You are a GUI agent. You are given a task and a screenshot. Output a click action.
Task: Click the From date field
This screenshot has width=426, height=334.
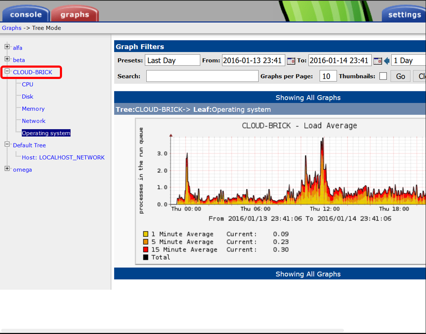[x=253, y=60]
